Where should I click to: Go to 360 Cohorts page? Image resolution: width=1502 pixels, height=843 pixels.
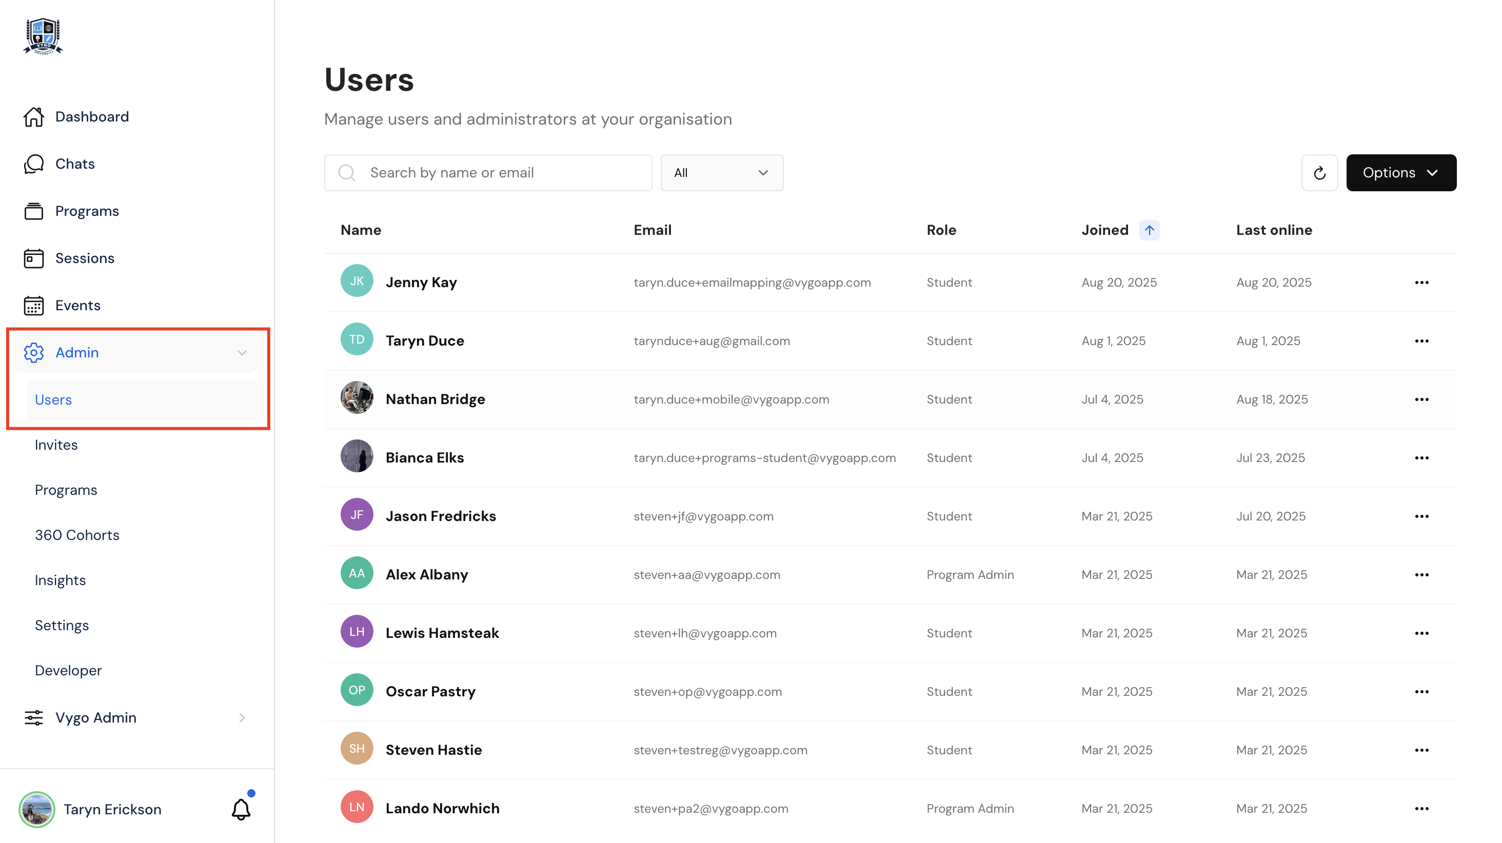click(x=77, y=535)
